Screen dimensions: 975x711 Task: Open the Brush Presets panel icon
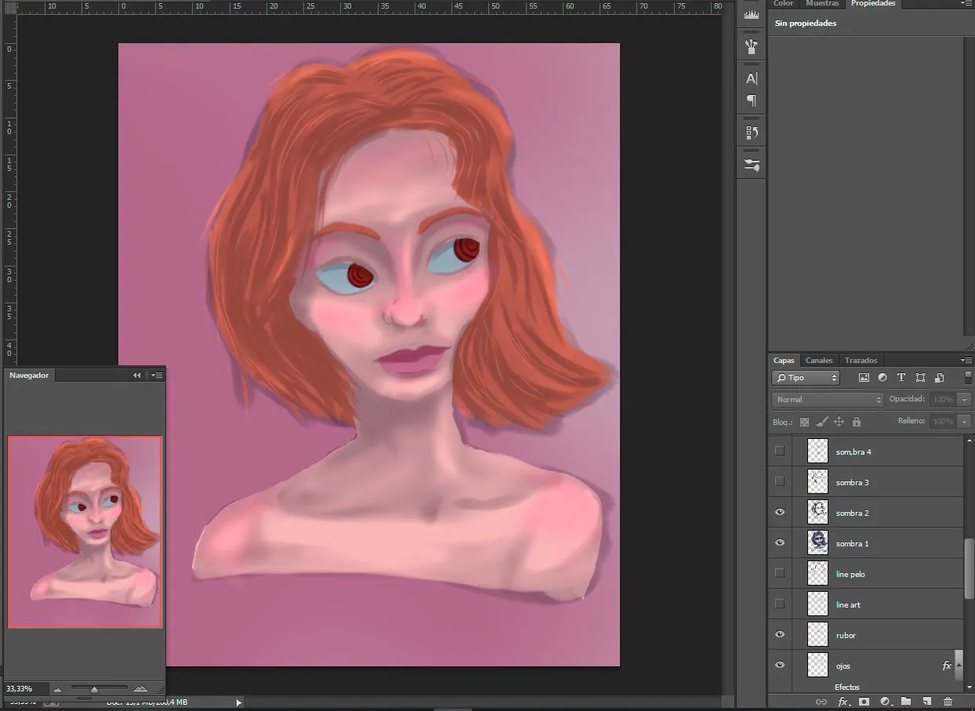click(752, 46)
